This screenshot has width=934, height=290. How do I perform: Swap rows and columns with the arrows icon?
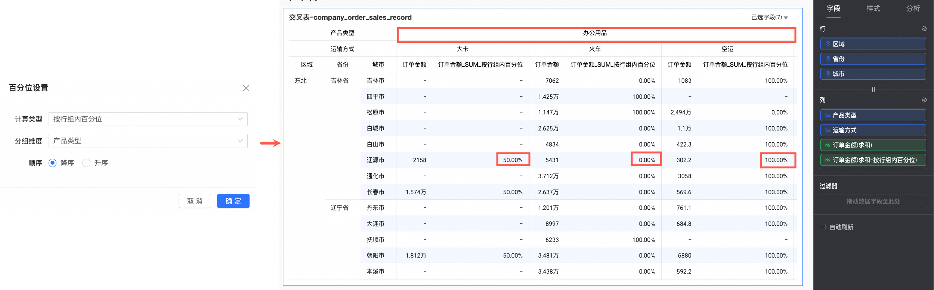pos(873,89)
